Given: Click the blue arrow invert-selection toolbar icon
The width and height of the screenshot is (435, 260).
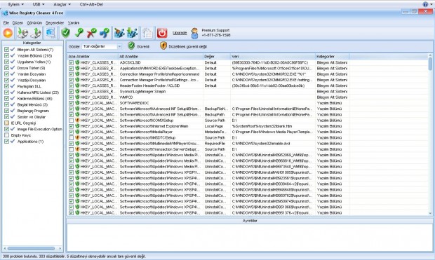Looking at the screenshot, I should [x=105, y=33].
